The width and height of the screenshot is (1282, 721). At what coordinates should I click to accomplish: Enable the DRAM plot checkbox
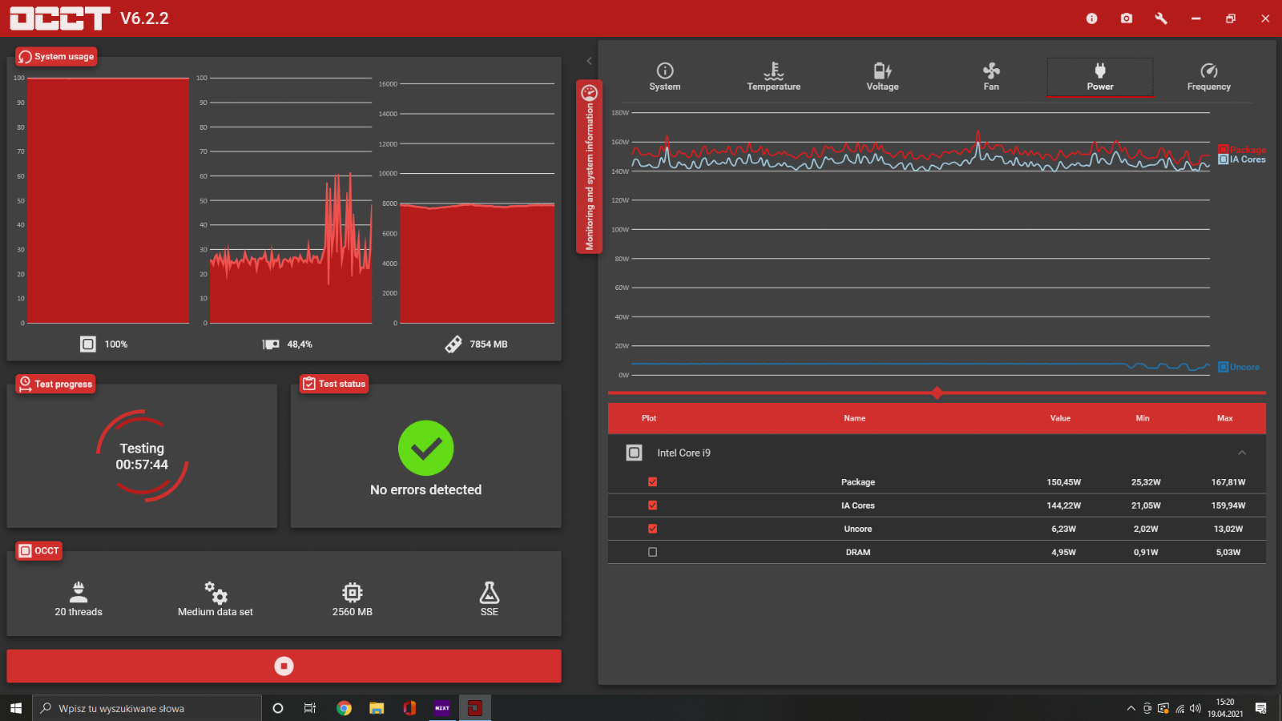[x=652, y=552]
